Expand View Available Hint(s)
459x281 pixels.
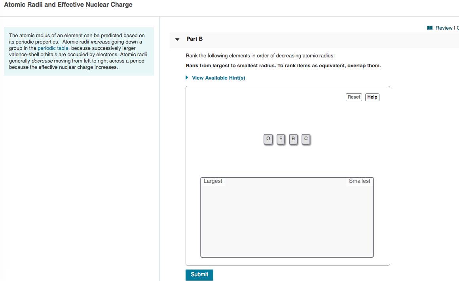point(218,78)
